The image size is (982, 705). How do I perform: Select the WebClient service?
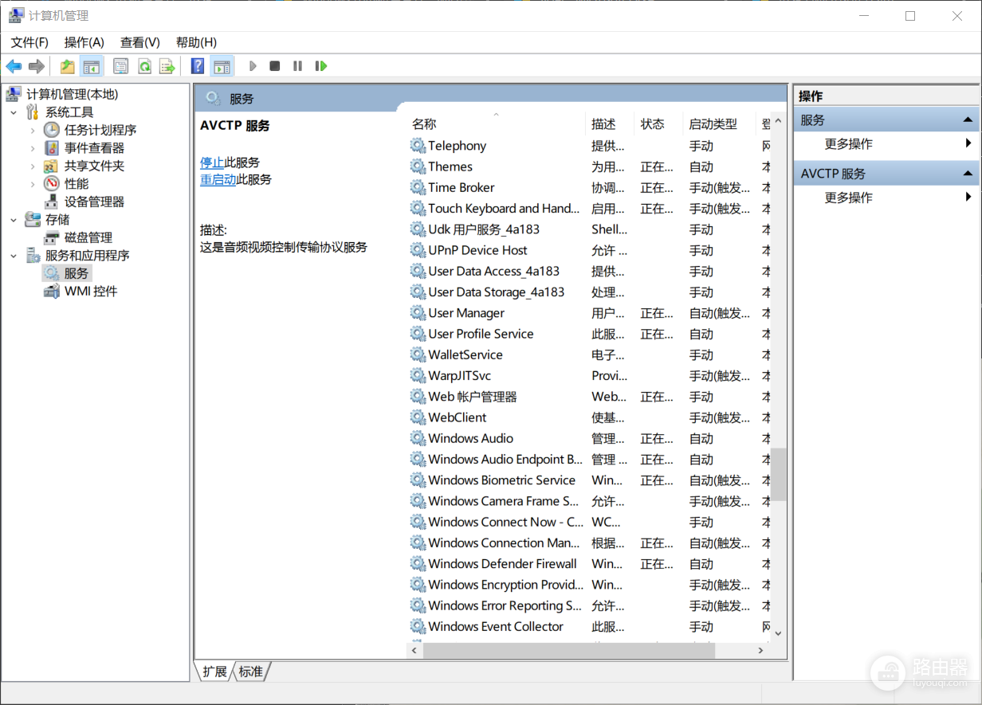point(588,417)
